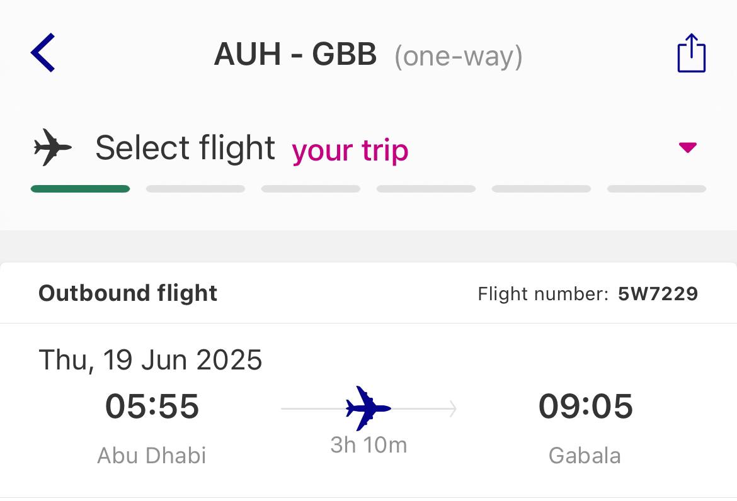This screenshot has width=737, height=501.
Task: Jump to the fifth progress step
Action: pyautogui.click(x=541, y=189)
